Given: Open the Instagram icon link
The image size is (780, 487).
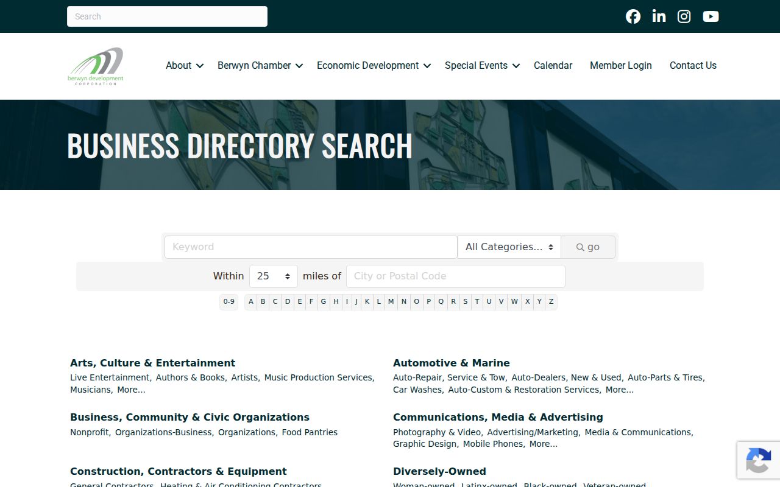Looking at the screenshot, I should click(684, 16).
